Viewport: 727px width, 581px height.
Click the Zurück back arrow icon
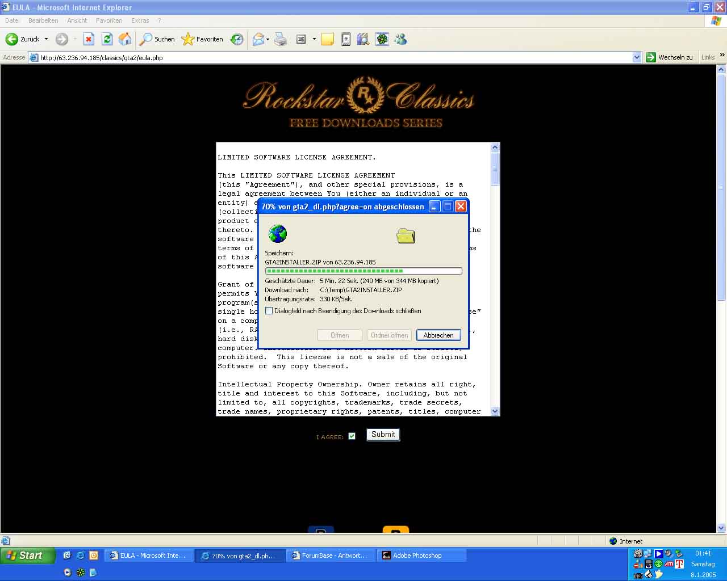[11, 39]
